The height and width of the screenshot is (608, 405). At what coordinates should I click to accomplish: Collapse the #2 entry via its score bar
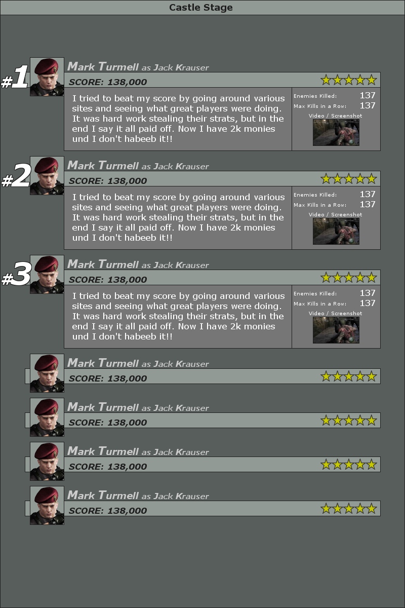tap(222, 179)
